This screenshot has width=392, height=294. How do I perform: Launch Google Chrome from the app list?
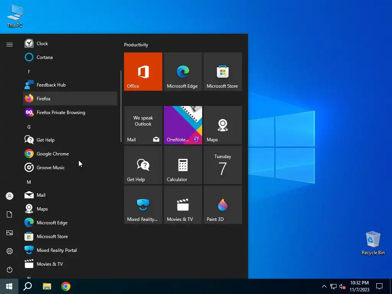coord(70,154)
